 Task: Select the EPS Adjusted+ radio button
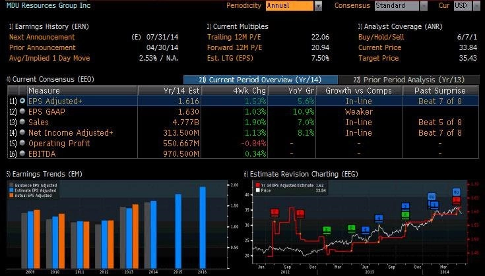coord(22,101)
